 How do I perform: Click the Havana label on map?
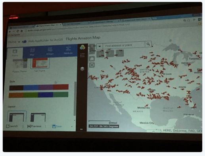(189, 114)
